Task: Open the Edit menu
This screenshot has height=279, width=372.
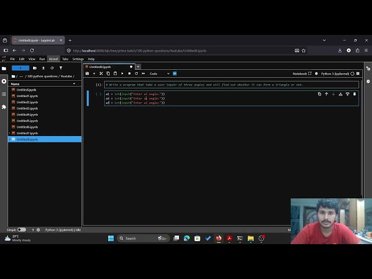Action: tap(22, 59)
